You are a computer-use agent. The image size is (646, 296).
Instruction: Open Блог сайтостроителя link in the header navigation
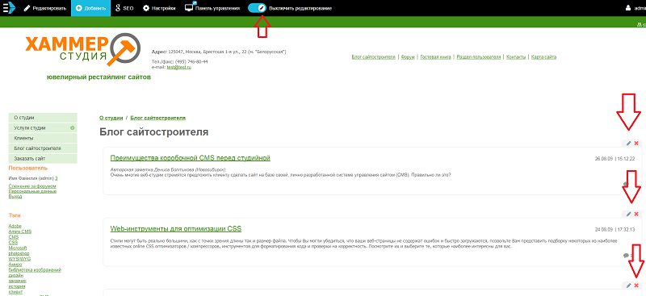(374, 57)
